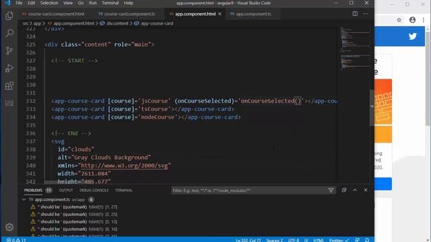Open the Terminal menu
Viewport: 431px width, 242px height.
click(x=110, y=3)
